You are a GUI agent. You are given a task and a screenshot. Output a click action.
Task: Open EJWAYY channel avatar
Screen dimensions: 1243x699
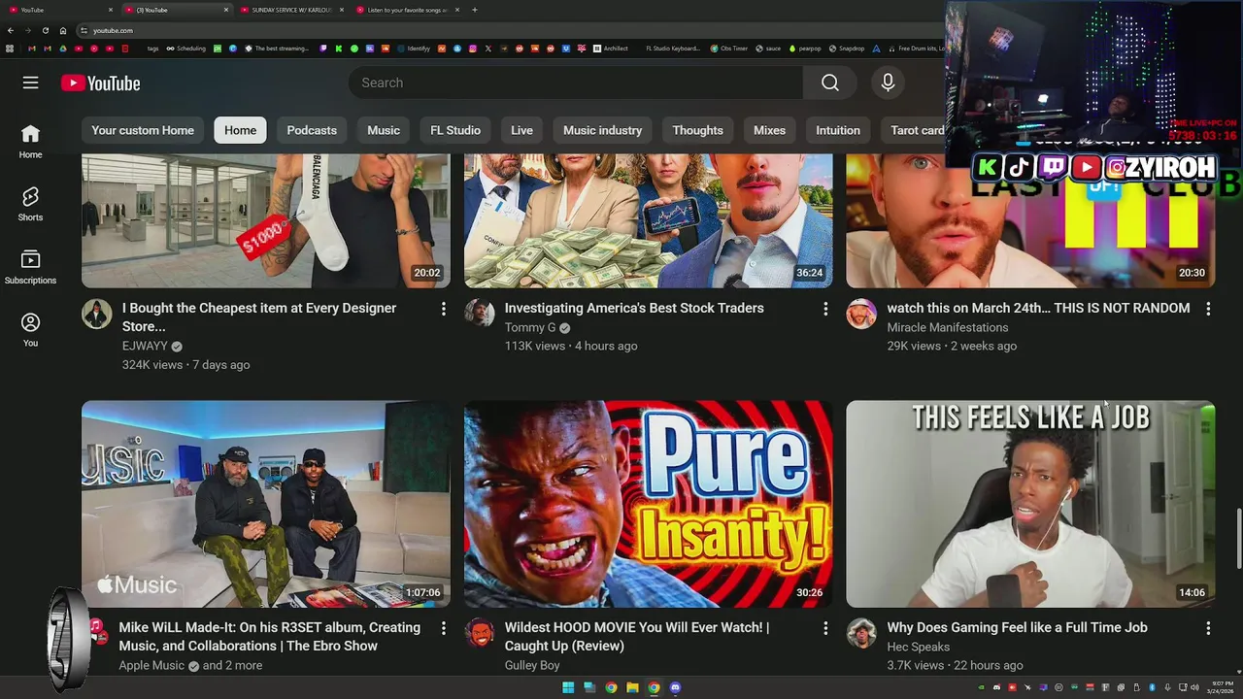97,315
